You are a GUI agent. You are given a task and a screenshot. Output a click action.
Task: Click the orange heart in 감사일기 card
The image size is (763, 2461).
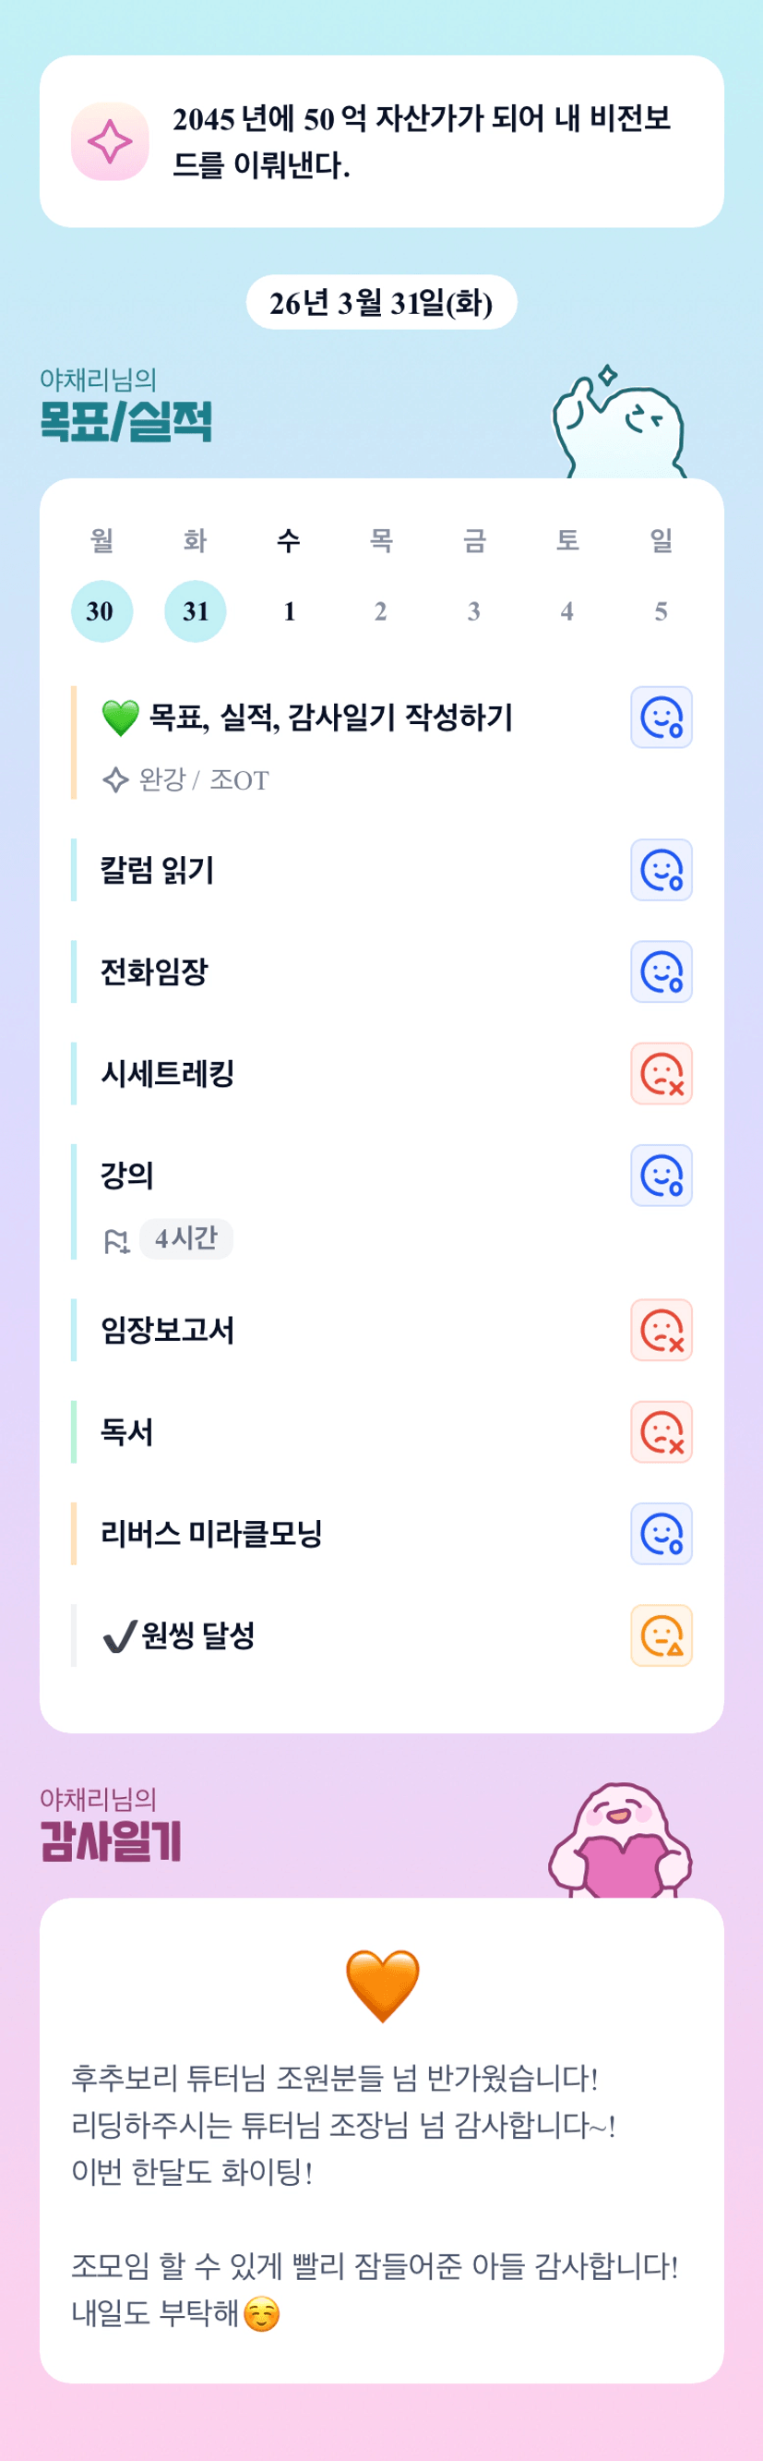(x=382, y=1986)
